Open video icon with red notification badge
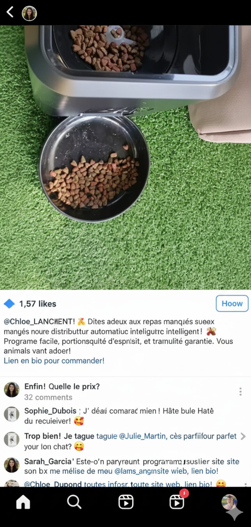Viewport: 251px width, 527px height. point(178,501)
